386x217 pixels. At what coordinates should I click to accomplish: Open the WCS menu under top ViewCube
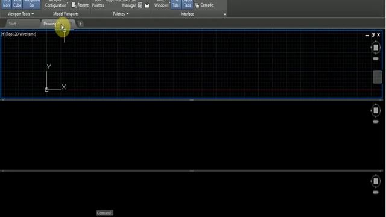tap(375, 59)
